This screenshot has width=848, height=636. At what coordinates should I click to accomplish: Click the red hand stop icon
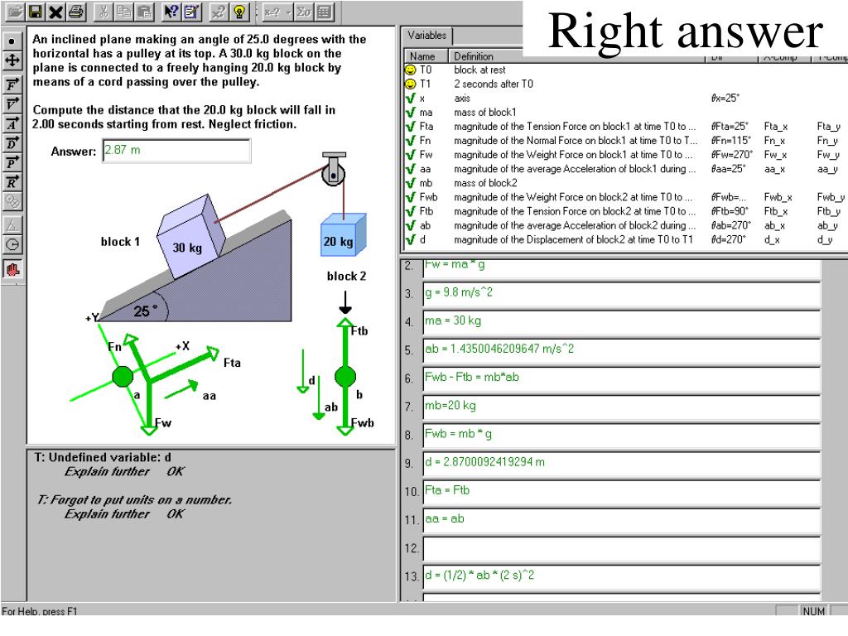[x=12, y=269]
